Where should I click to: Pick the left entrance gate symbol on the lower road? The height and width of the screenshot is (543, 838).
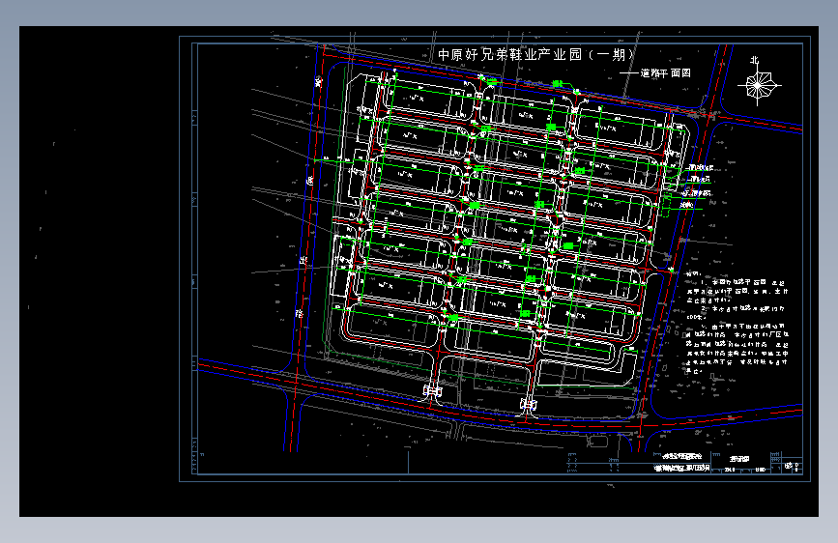coord(432,391)
